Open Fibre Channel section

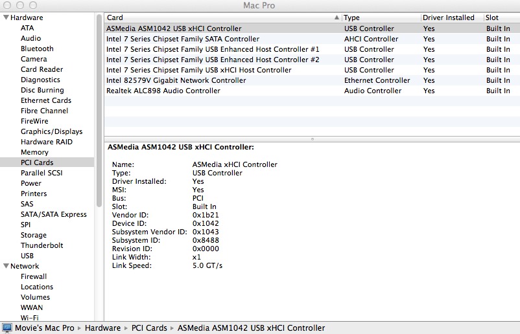(x=45, y=111)
